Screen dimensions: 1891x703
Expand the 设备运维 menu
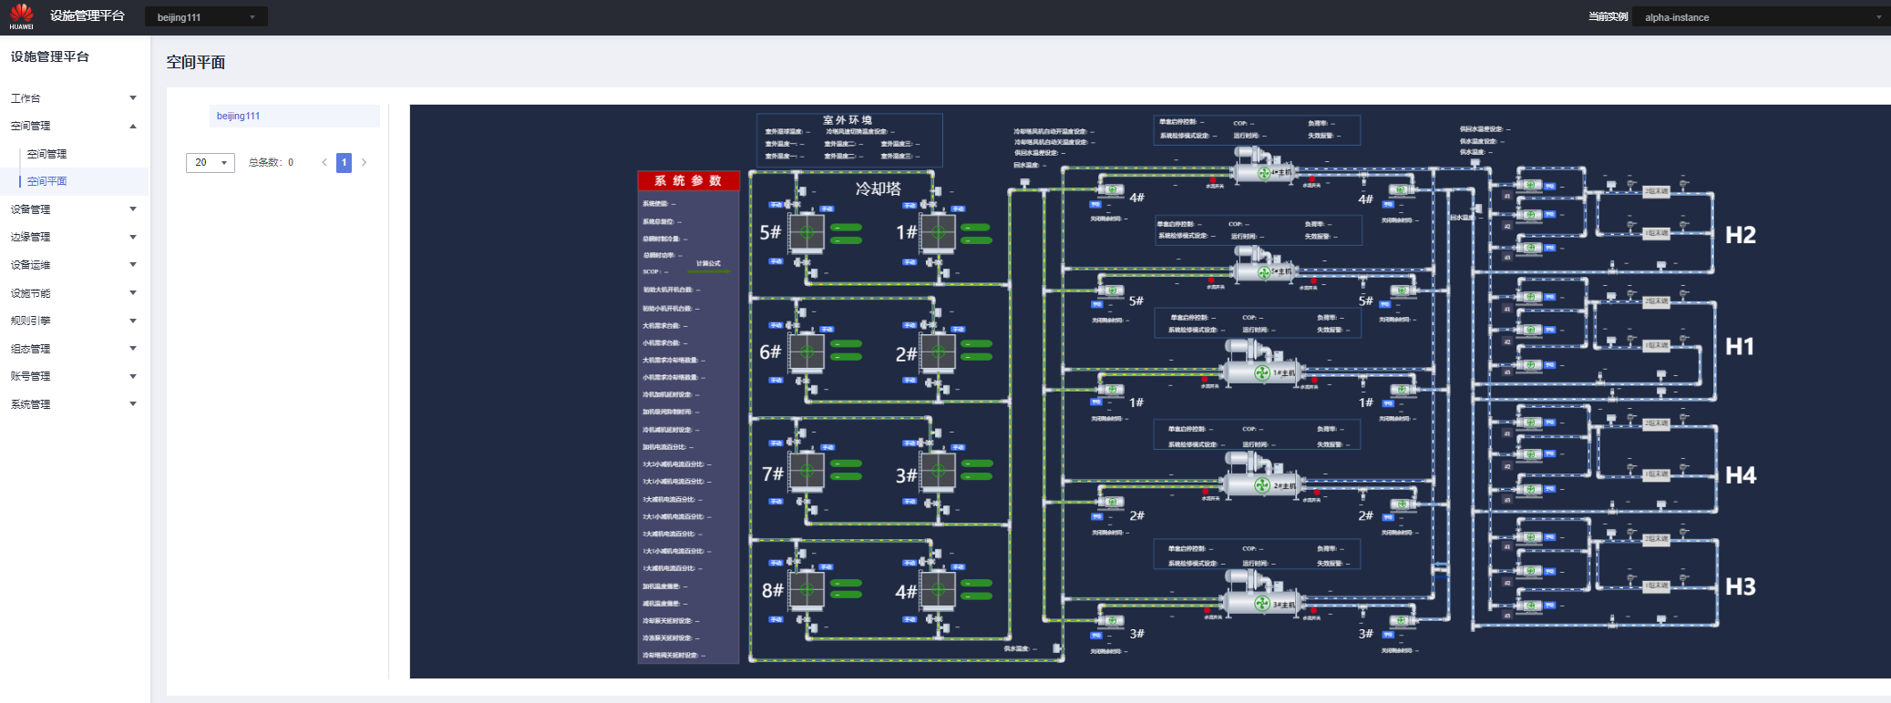(x=74, y=265)
